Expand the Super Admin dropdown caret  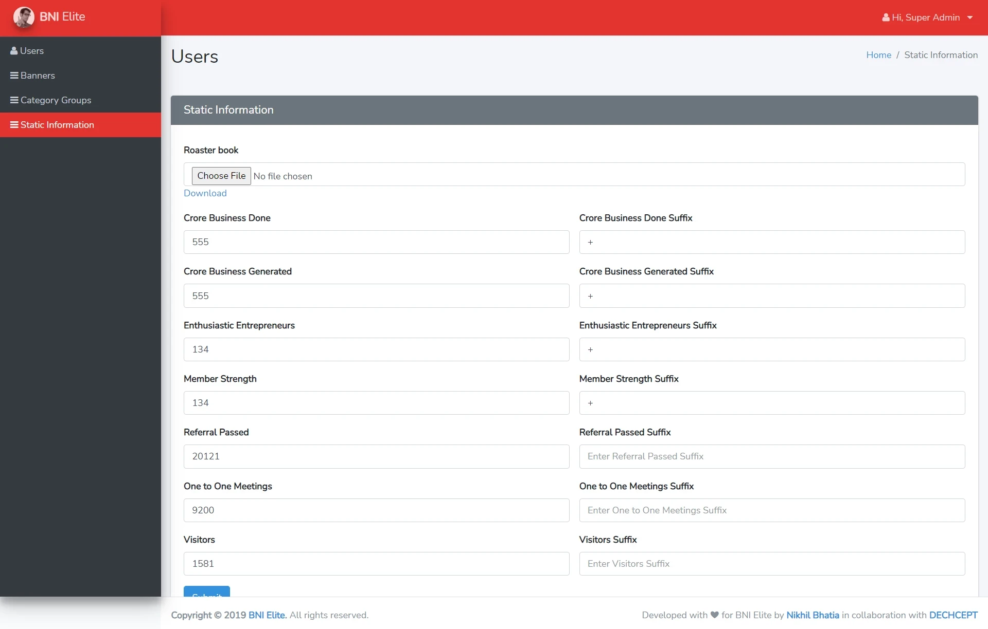(970, 17)
